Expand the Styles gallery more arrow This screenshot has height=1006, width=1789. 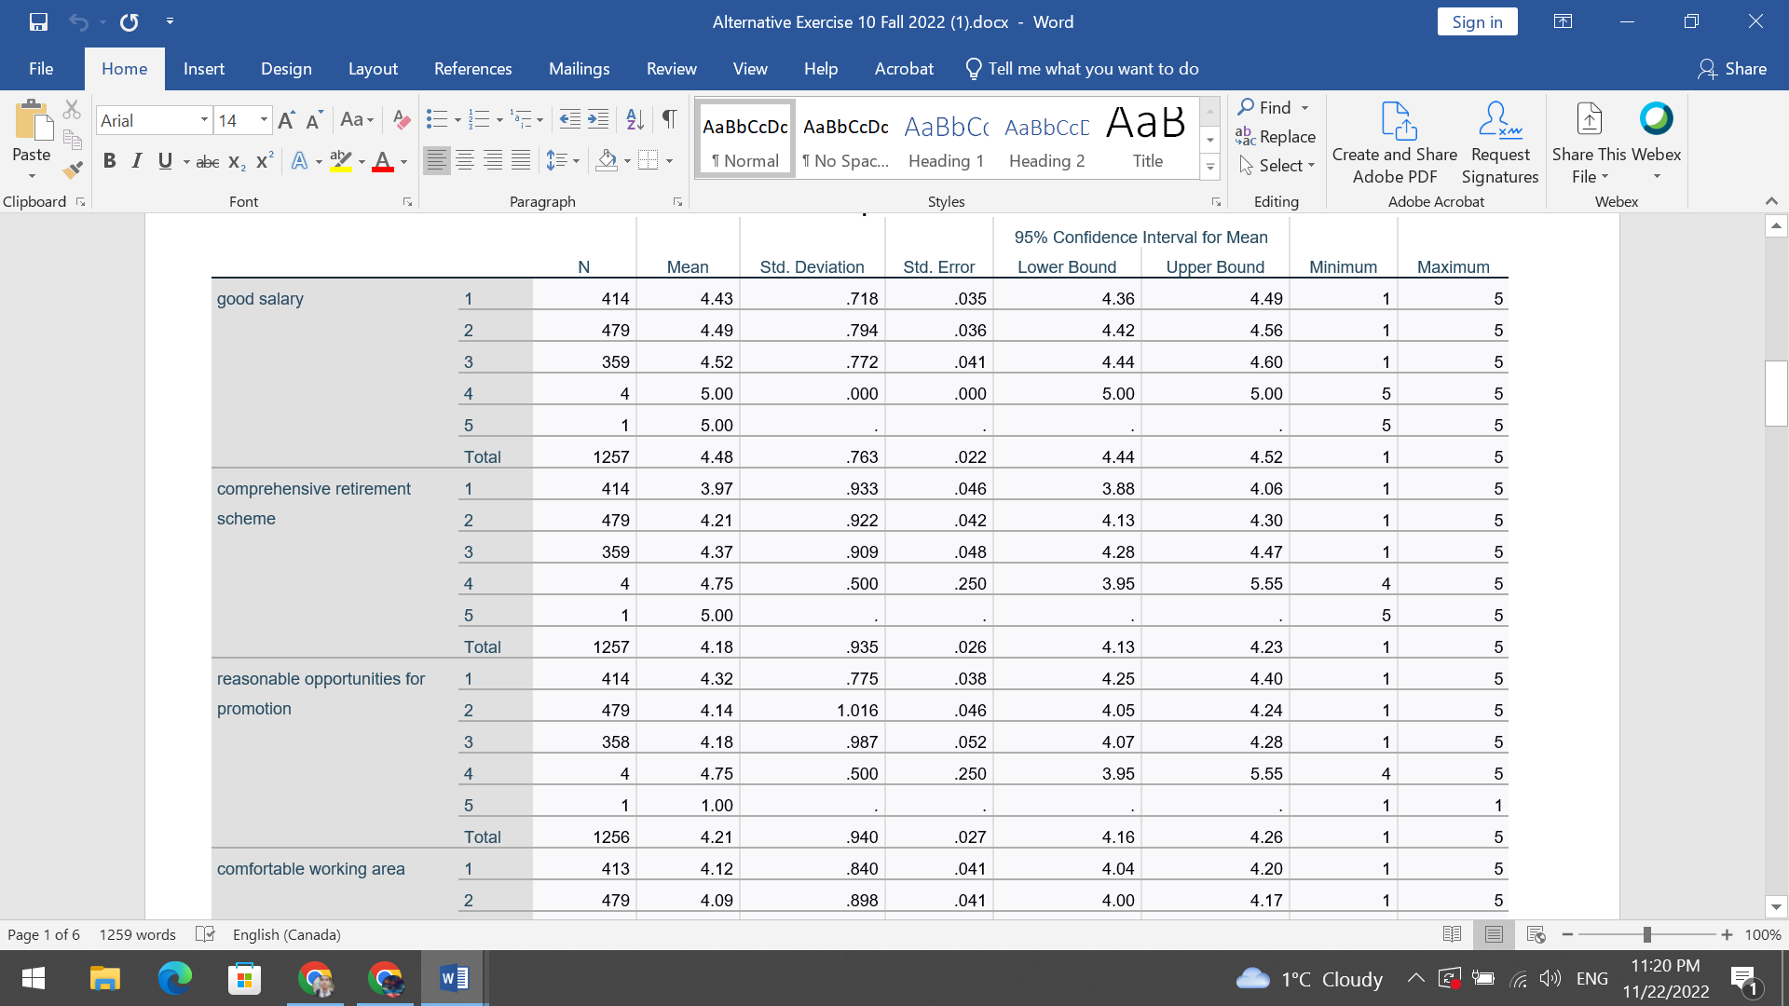tap(1209, 168)
